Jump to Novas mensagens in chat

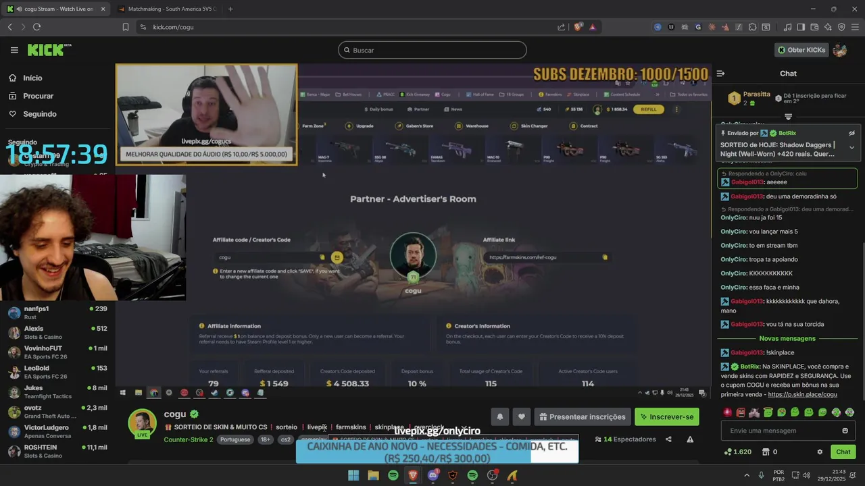point(787,338)
